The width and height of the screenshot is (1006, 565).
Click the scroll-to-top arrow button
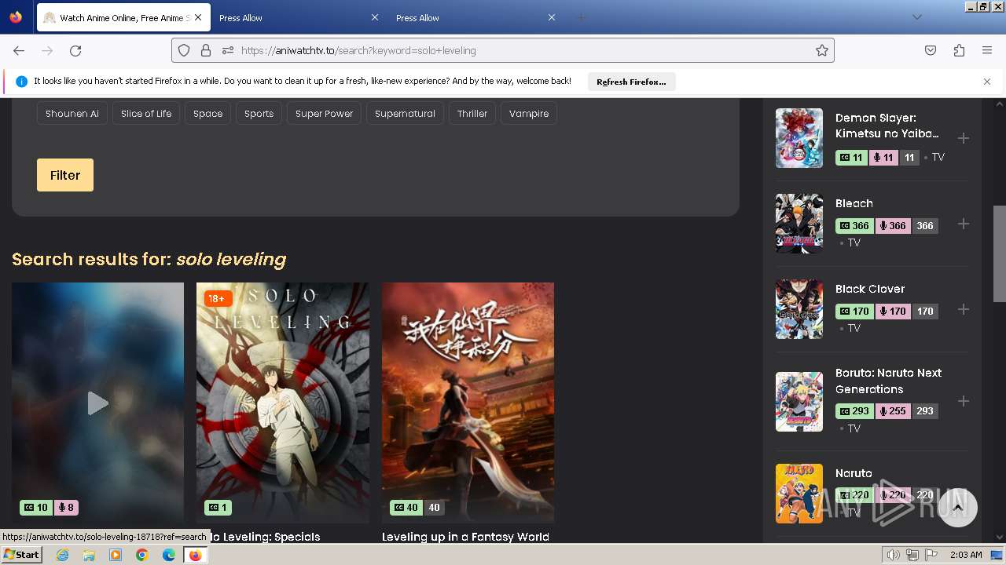pos(957,508)
